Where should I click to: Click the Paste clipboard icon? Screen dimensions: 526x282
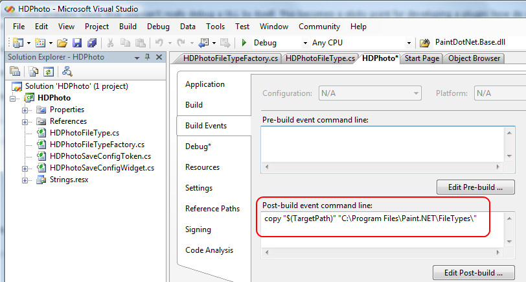(140, 43)
